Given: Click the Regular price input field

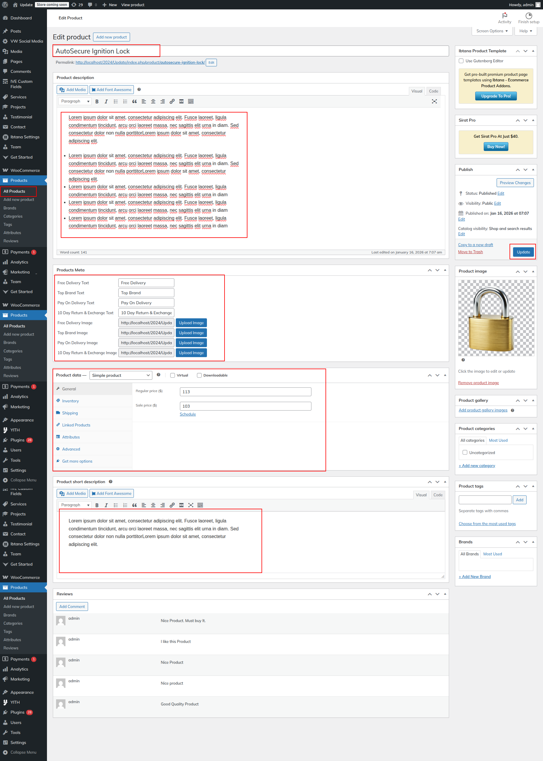Looking at the screenshot, I should point(245,392).
